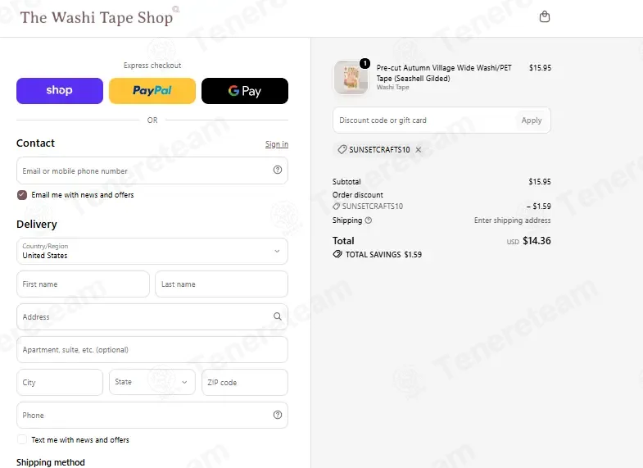Focus the discount code or gift card field
This screenshot has height=468, width=643.
[423, 120]
